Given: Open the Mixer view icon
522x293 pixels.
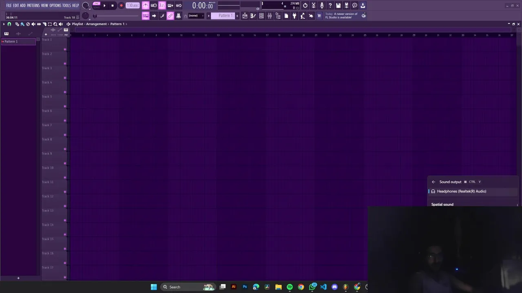Looking at the screenshot, I should click(270, 15).
